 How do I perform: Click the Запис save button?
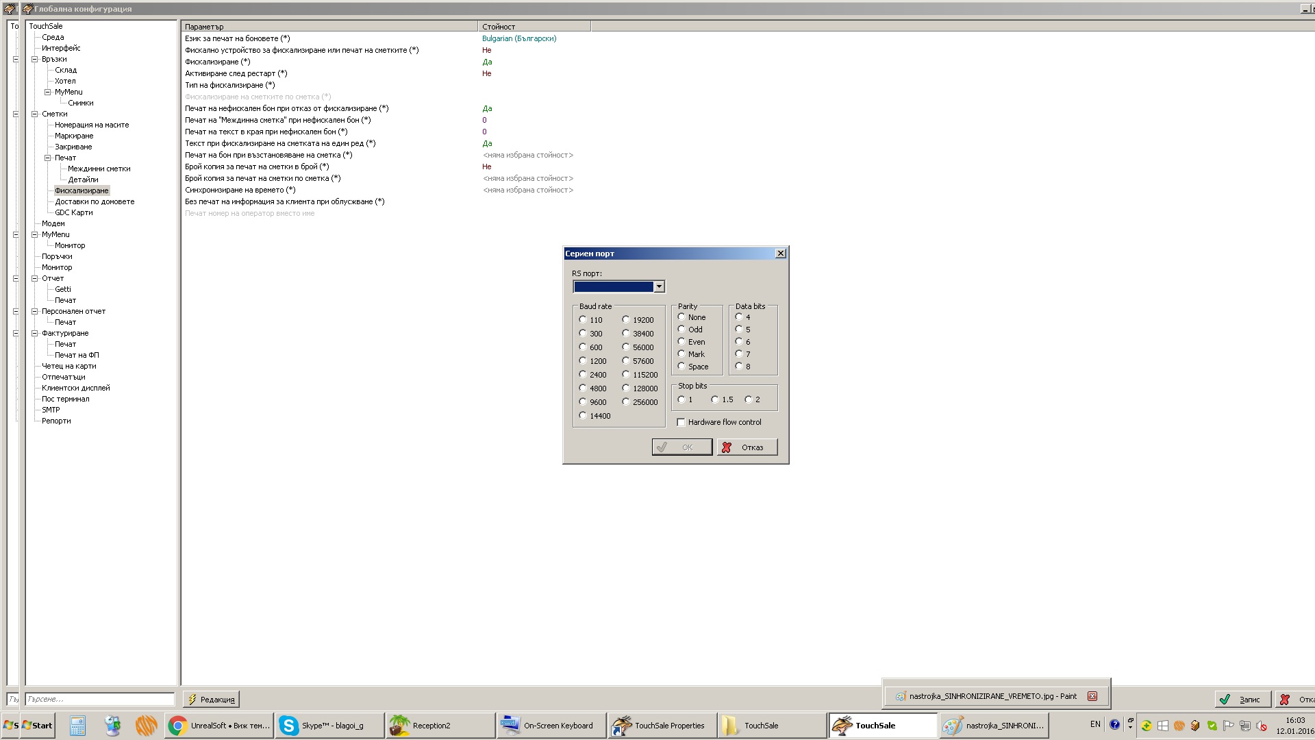click(x=1242, y=699)
